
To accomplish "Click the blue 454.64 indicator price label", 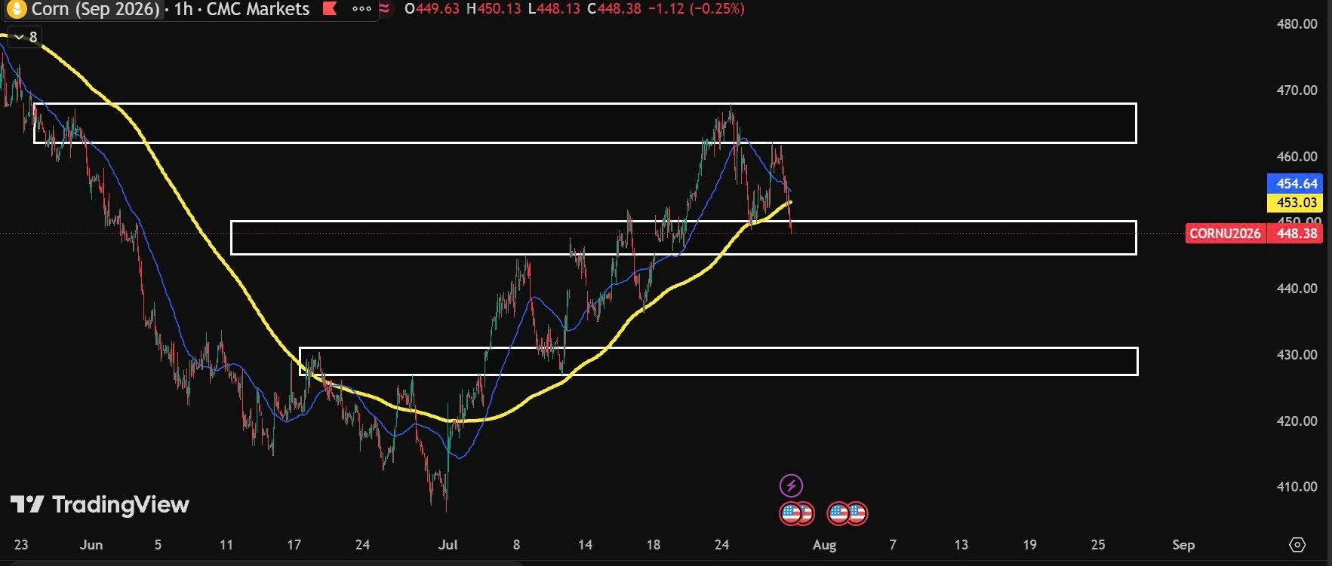I will coord(1297,183).
